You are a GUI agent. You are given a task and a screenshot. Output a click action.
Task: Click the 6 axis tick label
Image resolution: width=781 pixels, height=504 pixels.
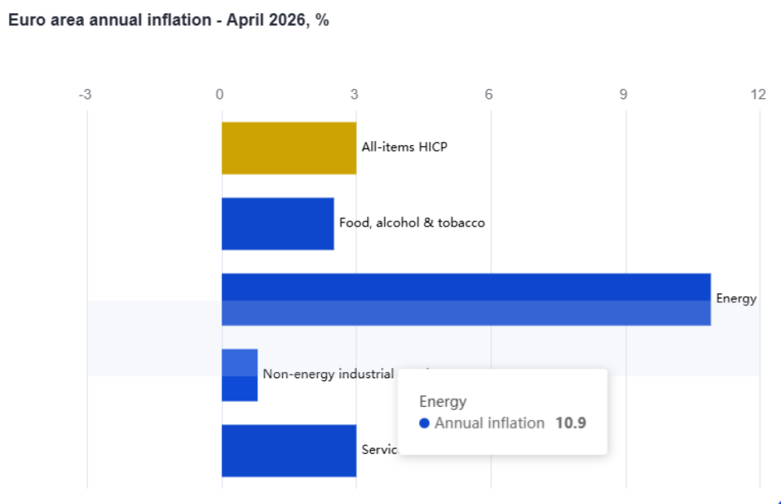(x=489, y=95)
